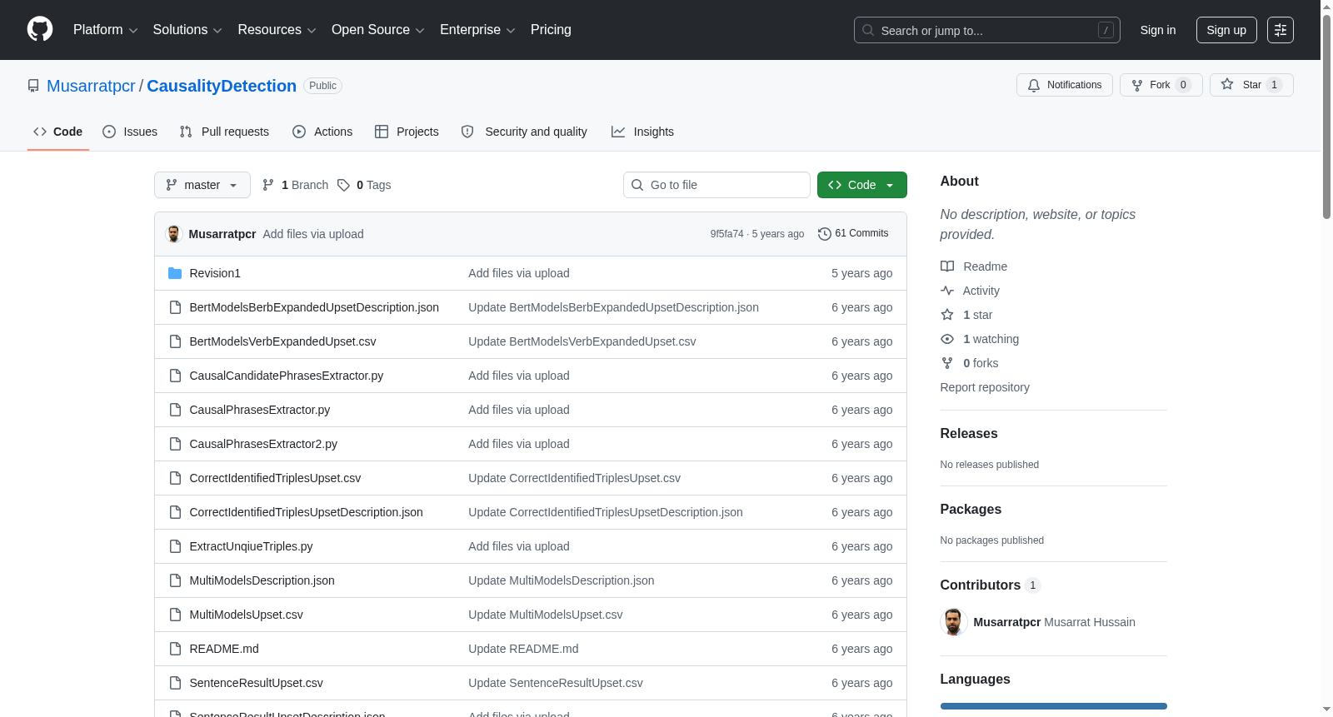Screen dimensions: 1333x717
Task: Click the star icon beside 1 star
Action: coord(947,315)
